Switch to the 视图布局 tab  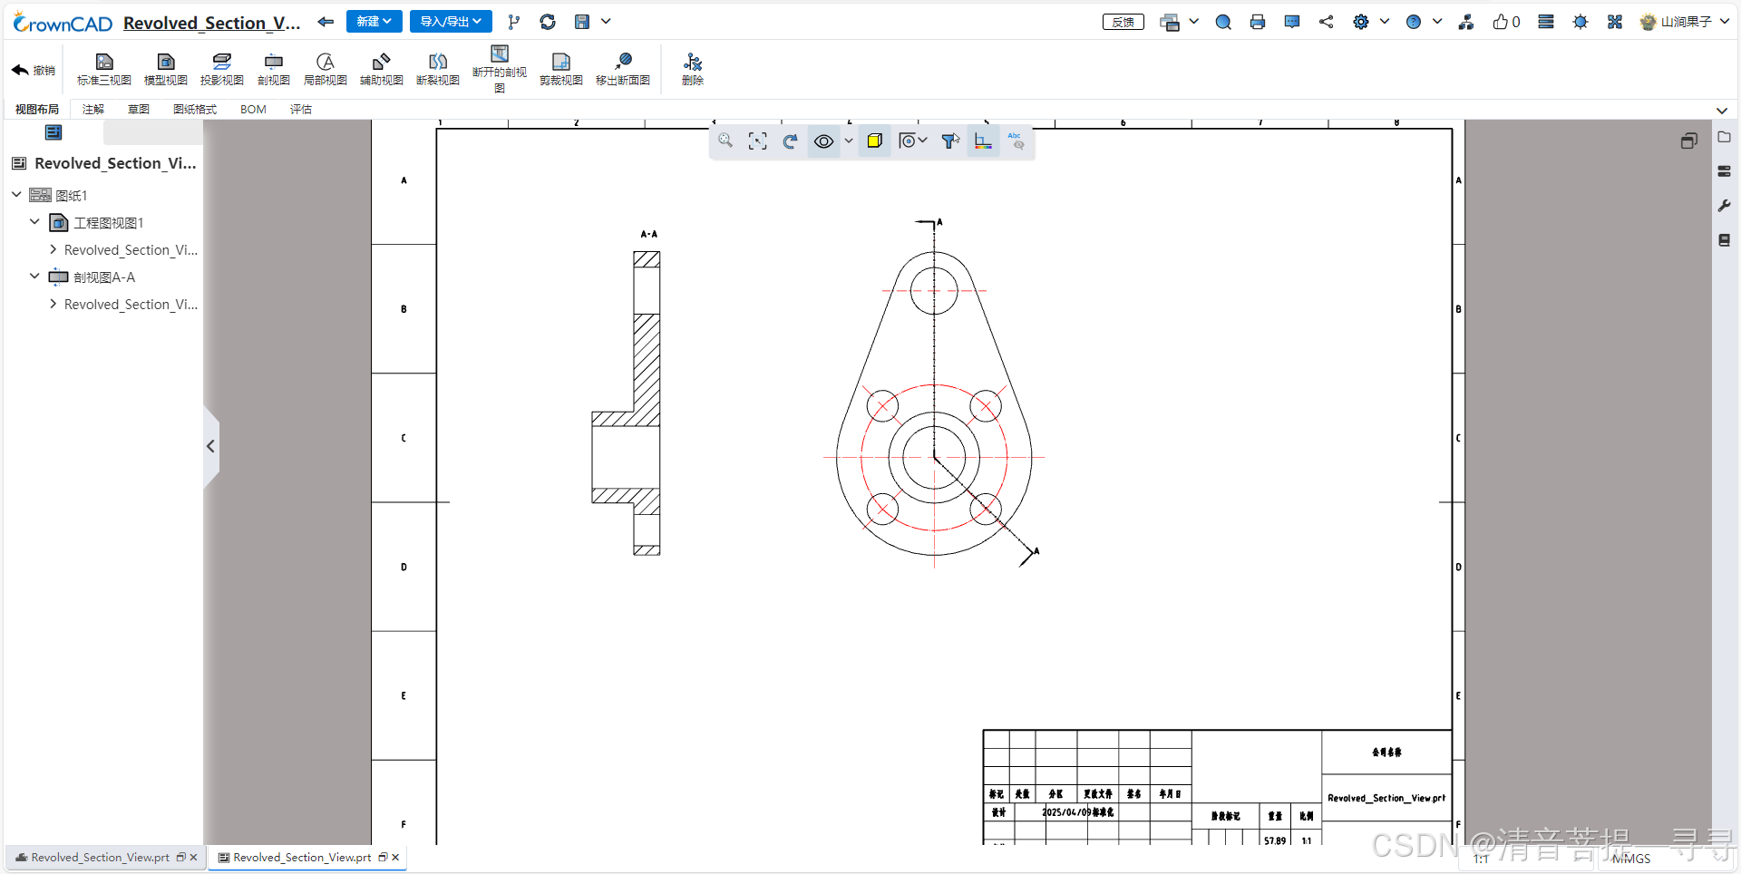pos(37,109)
